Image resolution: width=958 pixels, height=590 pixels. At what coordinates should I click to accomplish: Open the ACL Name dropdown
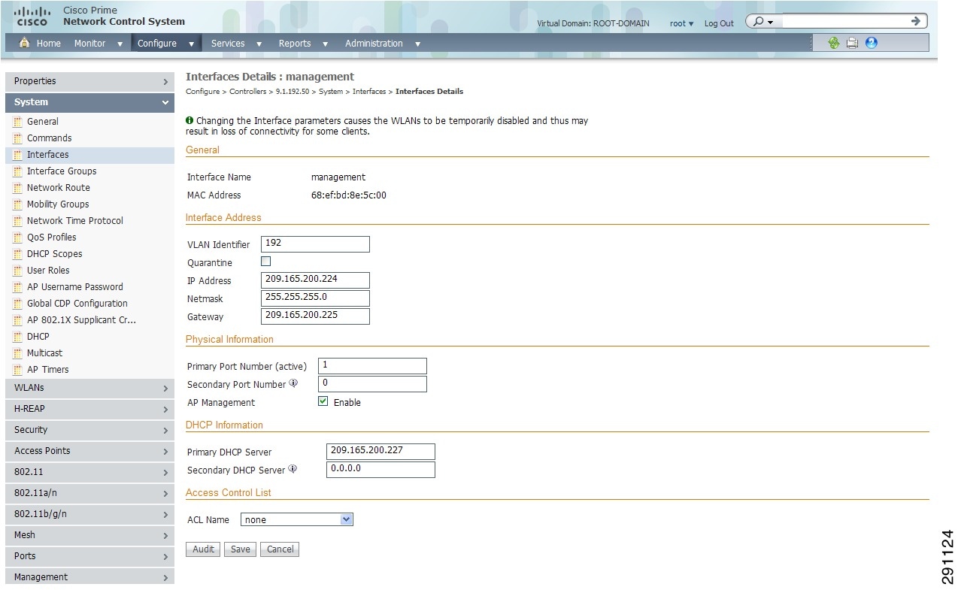click(346, 519)
